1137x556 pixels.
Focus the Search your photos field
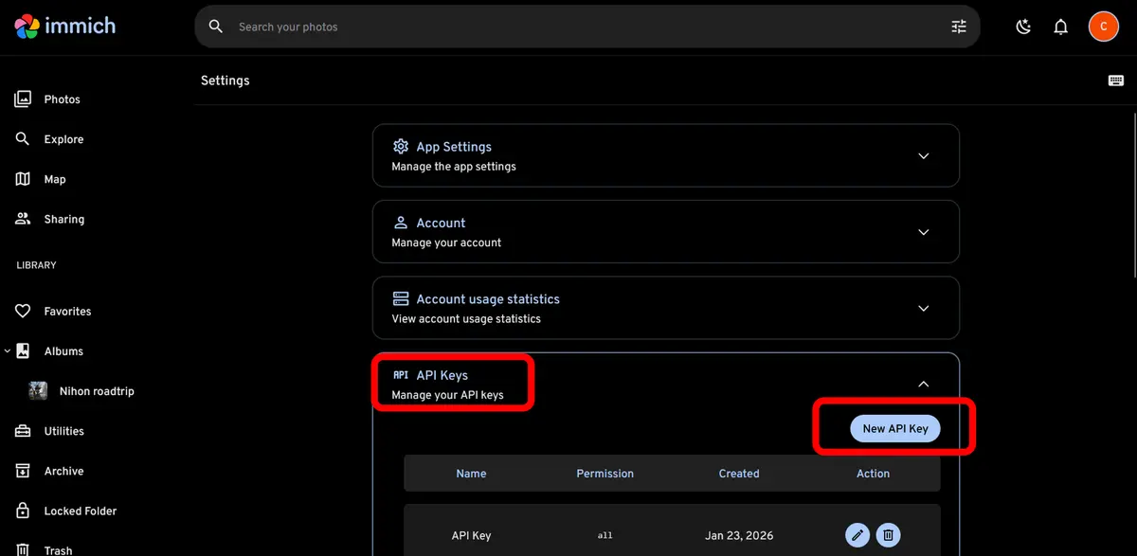(x=568, y=27)
